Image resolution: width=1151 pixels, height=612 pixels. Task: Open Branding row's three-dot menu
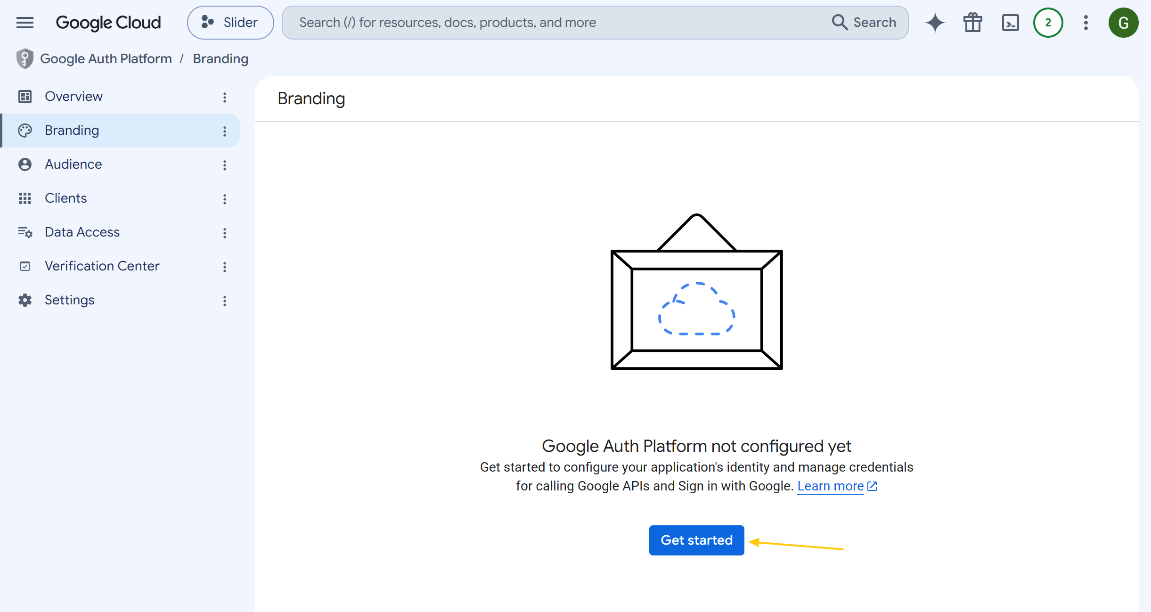click(x=225, y=131)
